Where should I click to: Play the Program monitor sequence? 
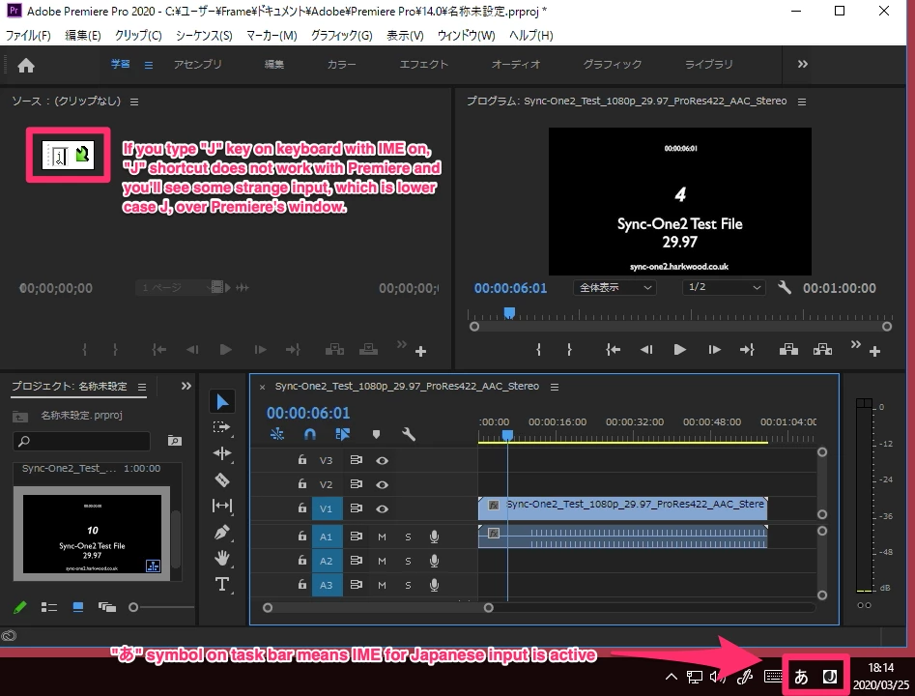click(680, 349)
